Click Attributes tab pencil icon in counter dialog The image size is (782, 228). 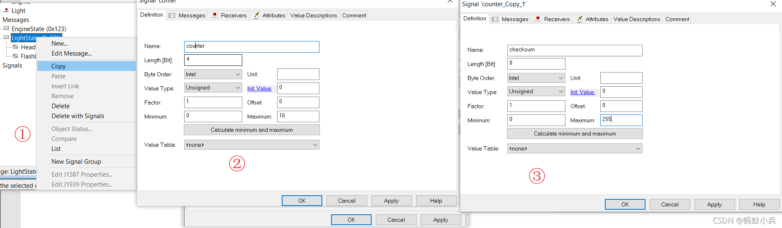pyautogui.click(x=256, y=15)
